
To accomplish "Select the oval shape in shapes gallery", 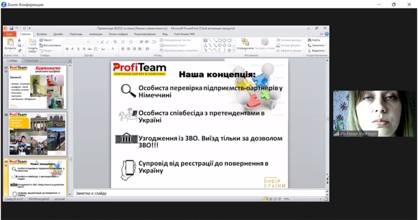I will click(225, 41).
